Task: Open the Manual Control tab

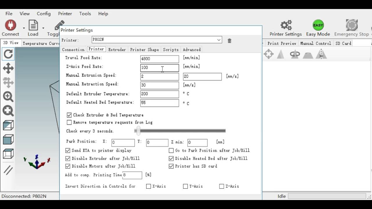Action: coord(316,43)
